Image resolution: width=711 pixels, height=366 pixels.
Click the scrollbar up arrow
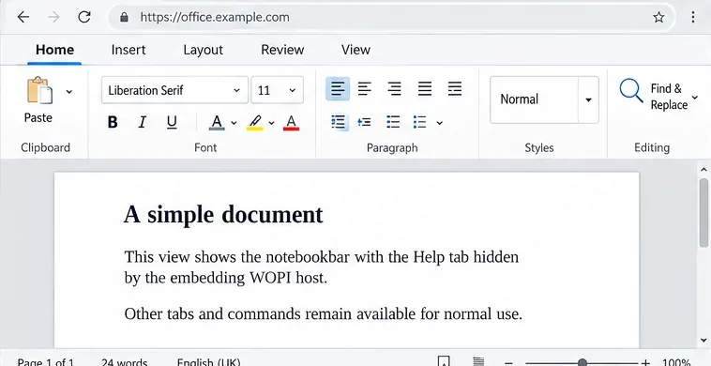(703, 169)
